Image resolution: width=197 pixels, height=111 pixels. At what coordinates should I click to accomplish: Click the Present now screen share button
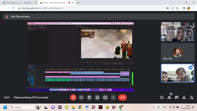(x=105, y=98)
